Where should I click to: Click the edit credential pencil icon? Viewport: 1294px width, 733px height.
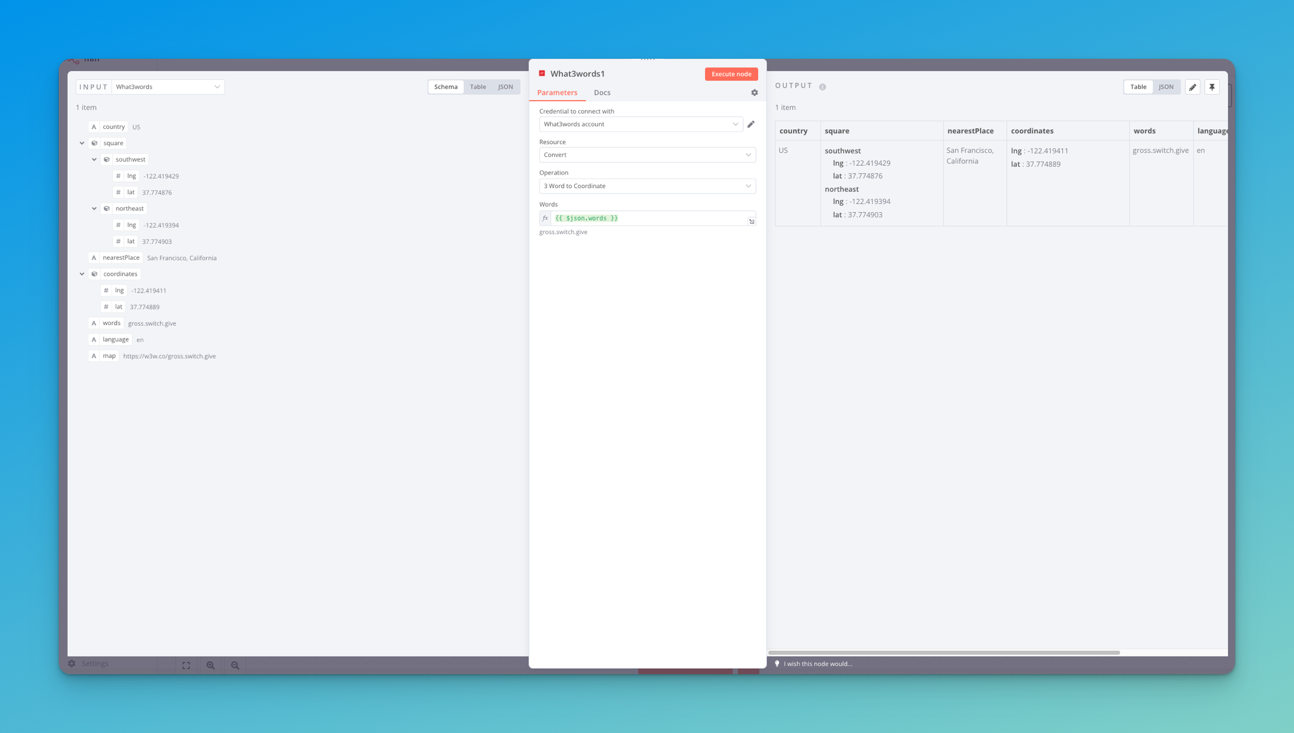(751, 124)
